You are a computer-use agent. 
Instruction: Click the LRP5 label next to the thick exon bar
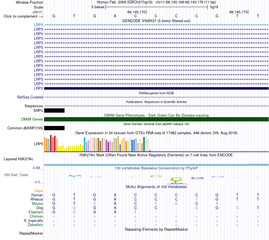(x=39, y=88)
